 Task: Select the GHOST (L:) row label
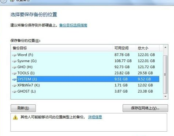click(x=26, y=91)
